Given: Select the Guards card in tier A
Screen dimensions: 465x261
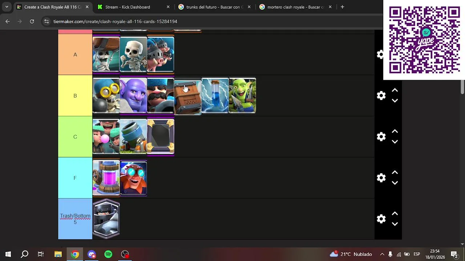Looking at the screenshot, I should click(x=106, y=54).
